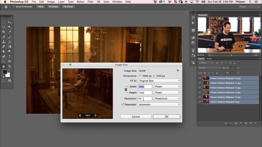Toggle the width-height constrain link
The image size is (262, 147).
[126, 90]
